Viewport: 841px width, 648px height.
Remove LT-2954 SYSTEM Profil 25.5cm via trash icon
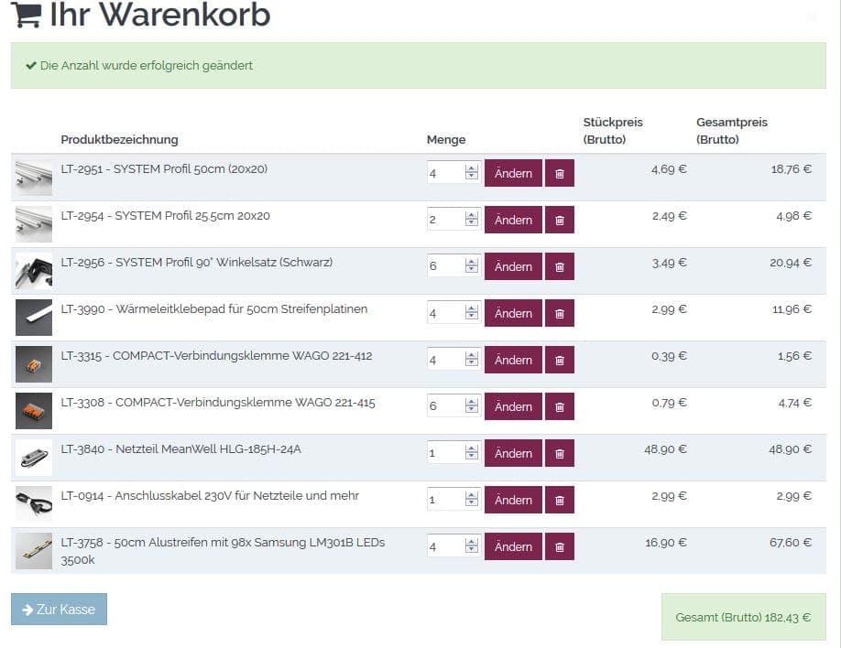(559, 220)
